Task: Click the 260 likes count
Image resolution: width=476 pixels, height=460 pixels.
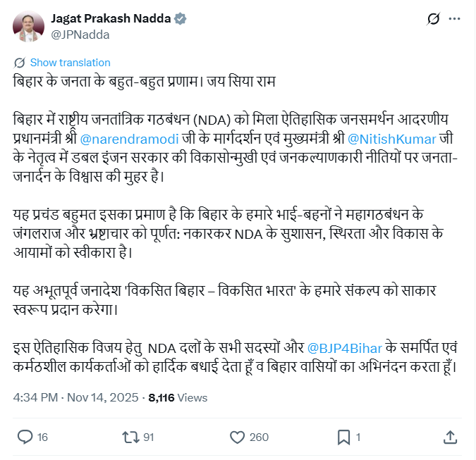Action: [259, 437]
